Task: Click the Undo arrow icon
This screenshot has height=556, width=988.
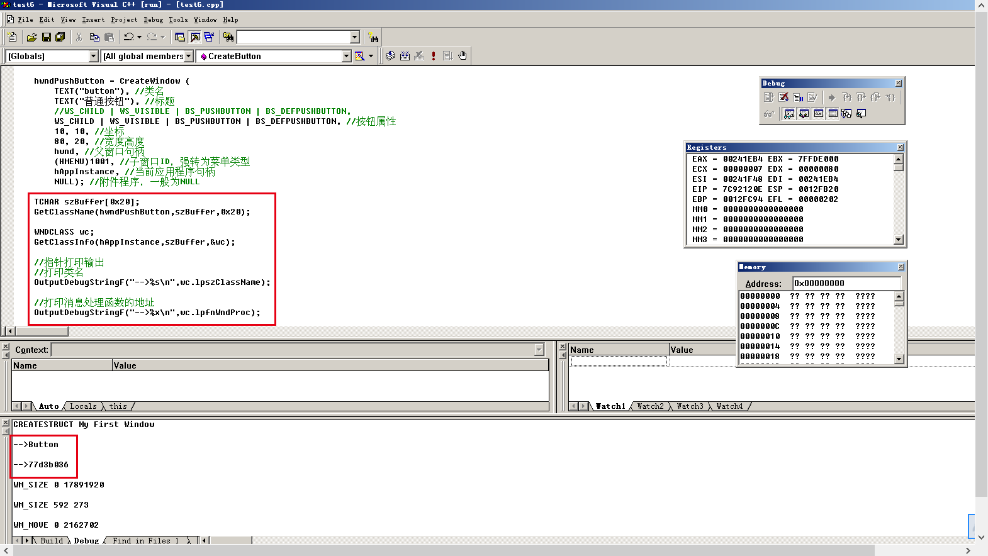Action: click(128, 37)
